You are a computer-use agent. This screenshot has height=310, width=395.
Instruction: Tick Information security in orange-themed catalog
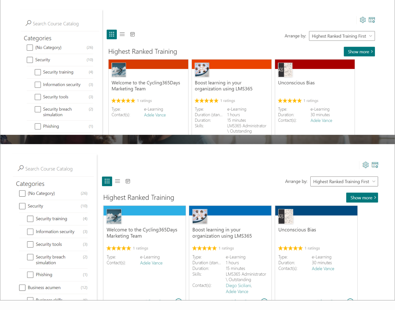pos(38,85)
